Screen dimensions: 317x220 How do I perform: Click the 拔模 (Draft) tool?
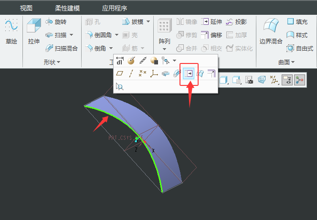[133, 21]
